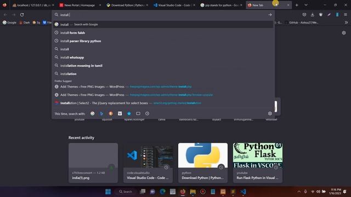
Task: Switch to pip stands for python tab
Action: pos(220,5)
